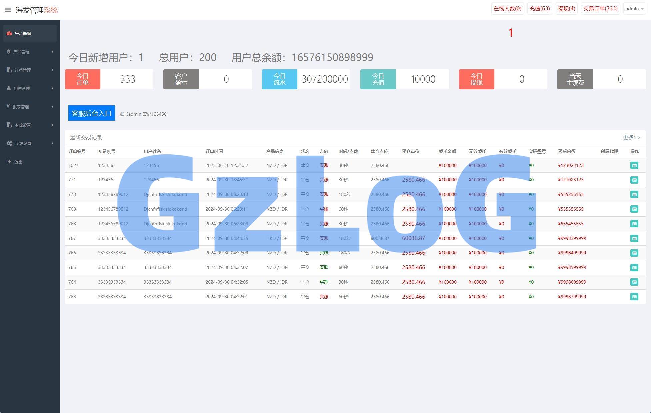
Task: Open action icon for order 771
Action: pos(634,180)
